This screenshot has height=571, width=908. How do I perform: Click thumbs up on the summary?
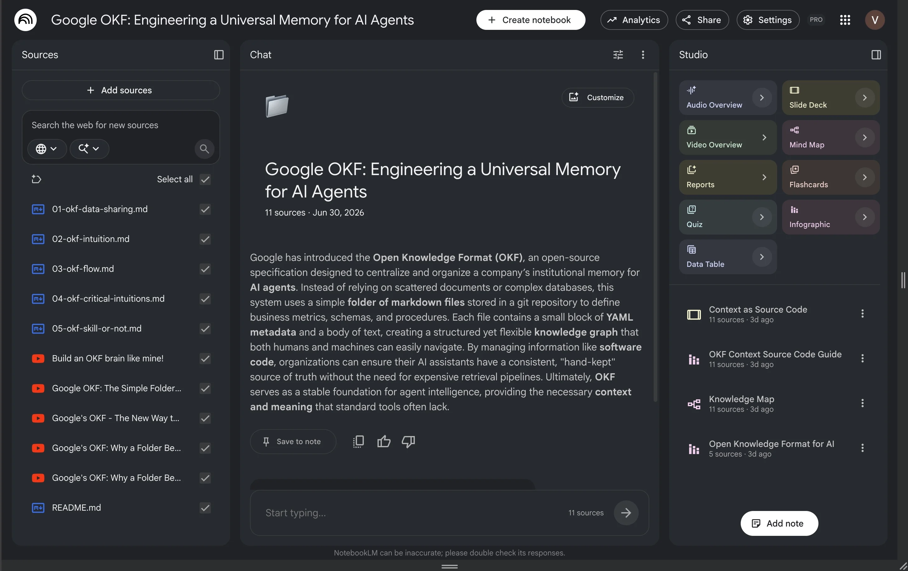tap(383, 441)
